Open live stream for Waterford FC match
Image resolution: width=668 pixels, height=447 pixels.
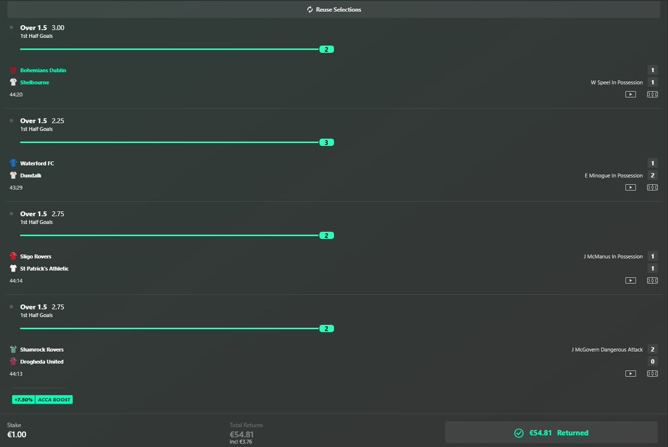630,188
